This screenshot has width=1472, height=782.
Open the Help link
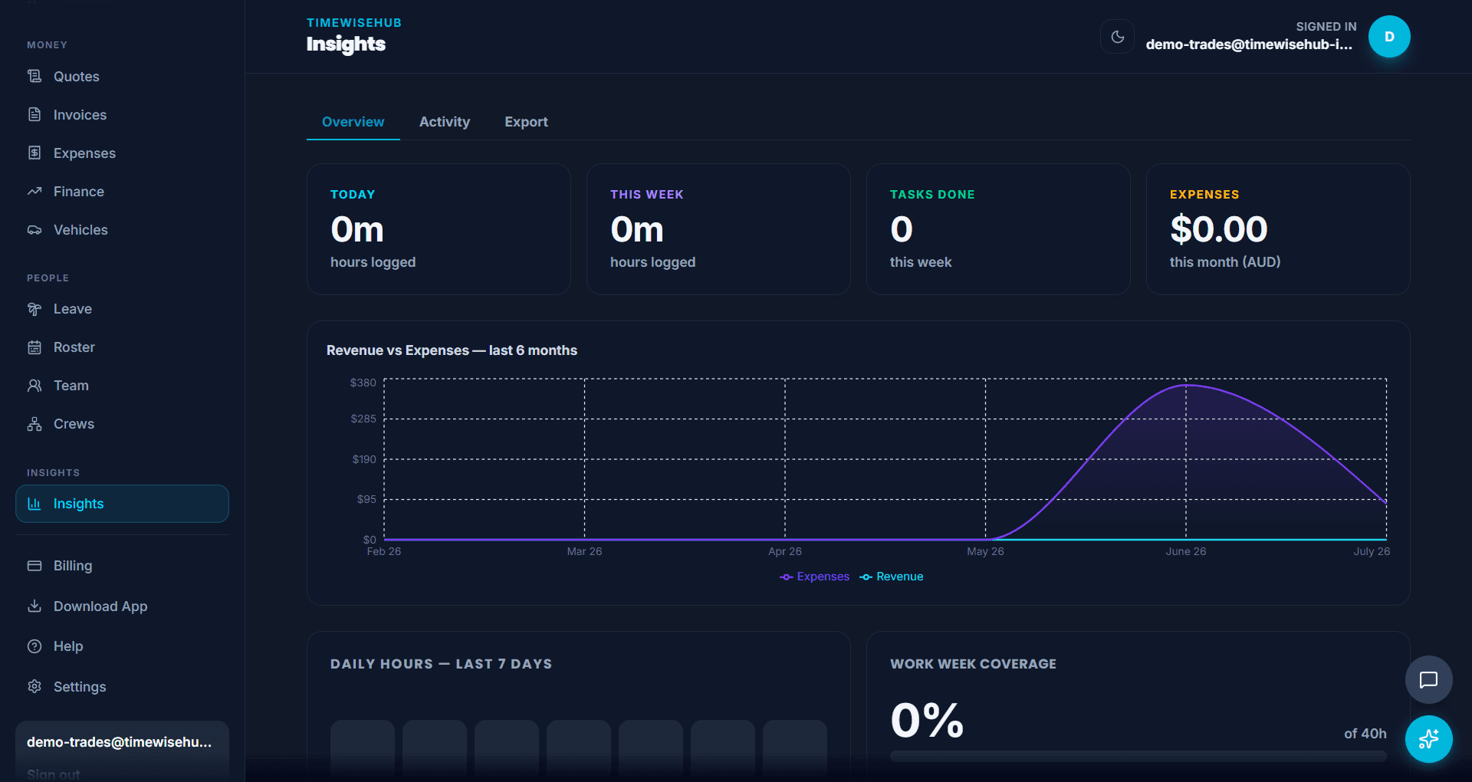122,646
